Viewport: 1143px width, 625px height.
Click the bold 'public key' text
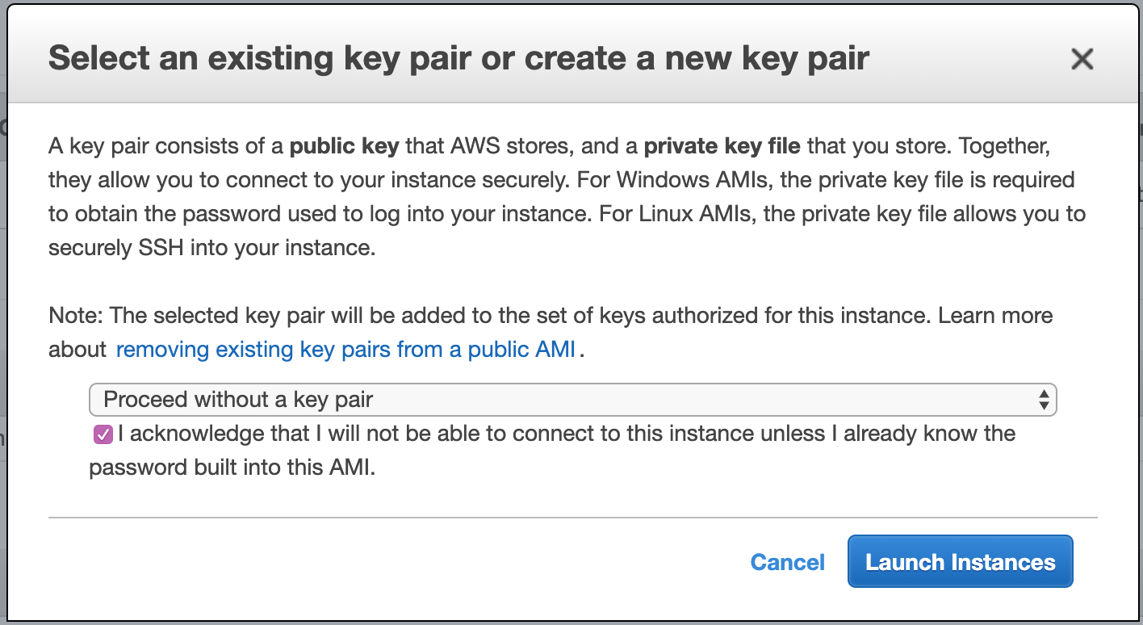pyautogui.click(x=344, y=146)
